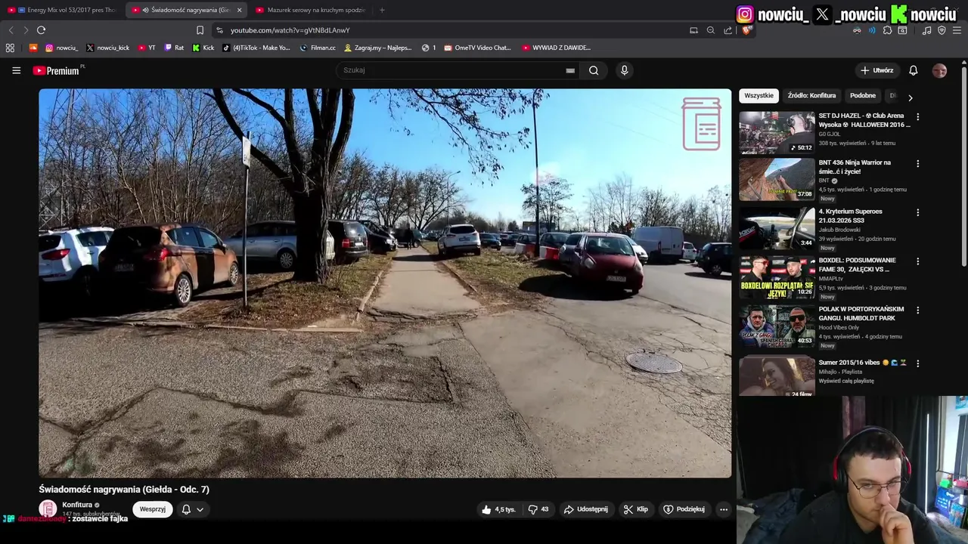Click the Wyświetl całą playlistę link
Image resolution: width=968 pixels, height=544 pixels.
(846, 381)
